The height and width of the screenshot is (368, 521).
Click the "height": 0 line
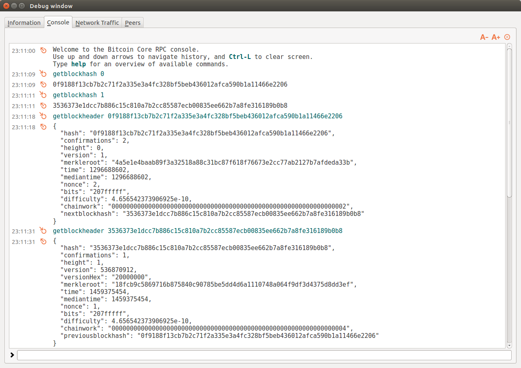[82, 148]
